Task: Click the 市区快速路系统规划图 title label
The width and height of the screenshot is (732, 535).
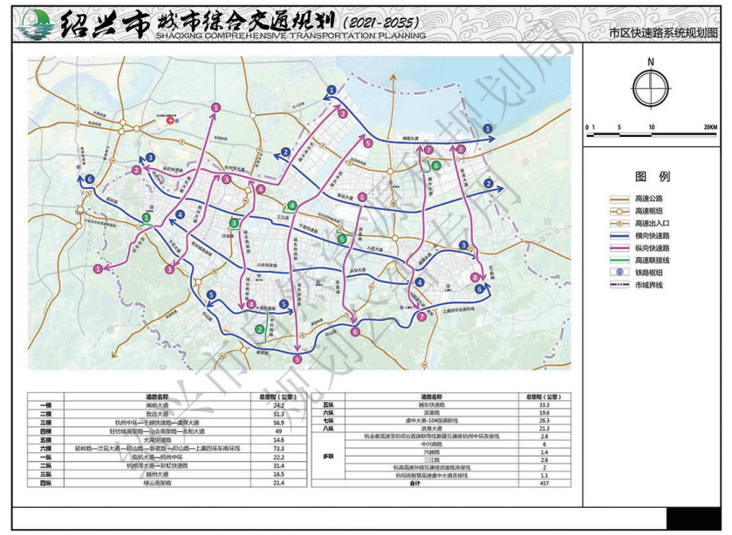Action: (663, 32)
